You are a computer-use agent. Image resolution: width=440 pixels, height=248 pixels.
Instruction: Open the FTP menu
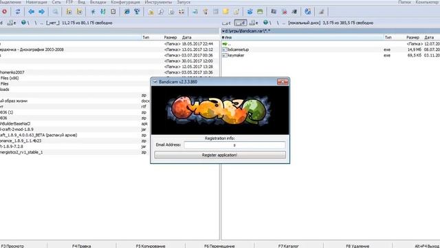tap(69, 2)
